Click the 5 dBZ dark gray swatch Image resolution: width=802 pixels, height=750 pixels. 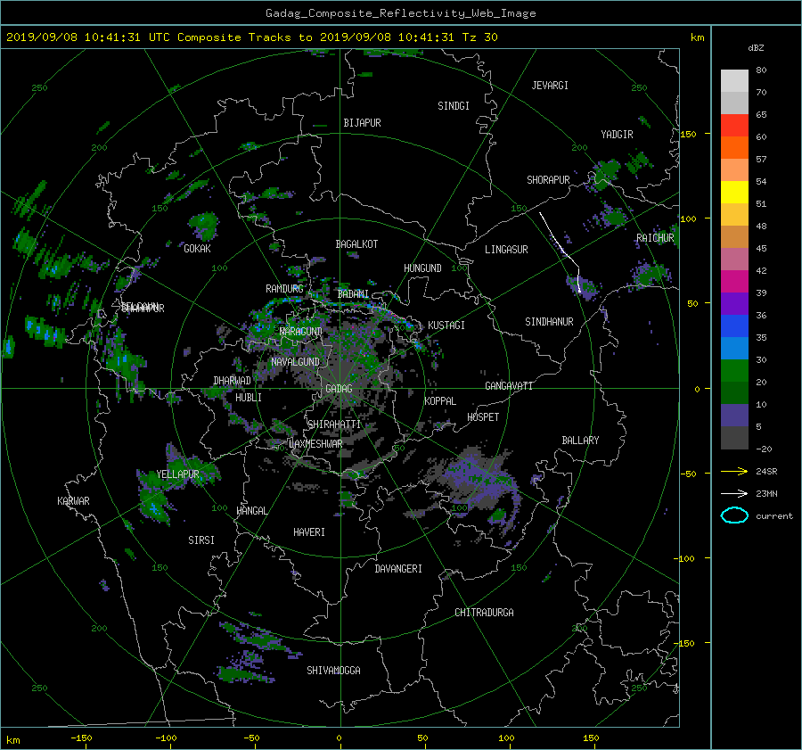tap(734, 437)
